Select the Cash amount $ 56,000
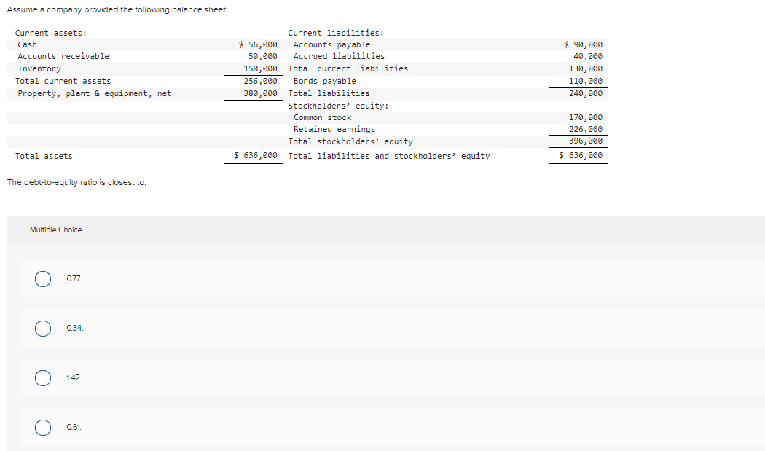 coord(258,44)
